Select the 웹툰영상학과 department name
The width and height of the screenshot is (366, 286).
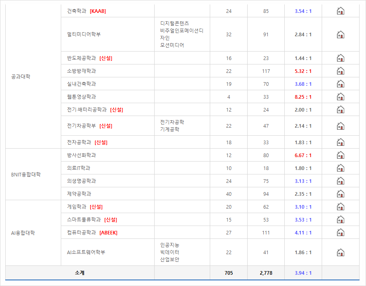[81, 97]
